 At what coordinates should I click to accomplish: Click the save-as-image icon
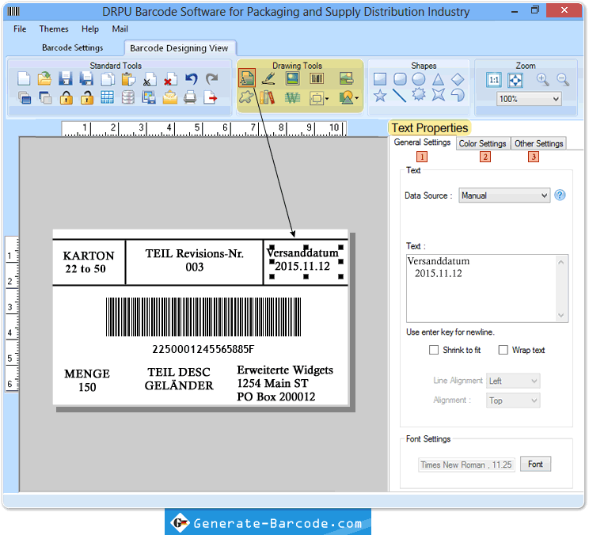pyautogui.click(x=149, y=98)
